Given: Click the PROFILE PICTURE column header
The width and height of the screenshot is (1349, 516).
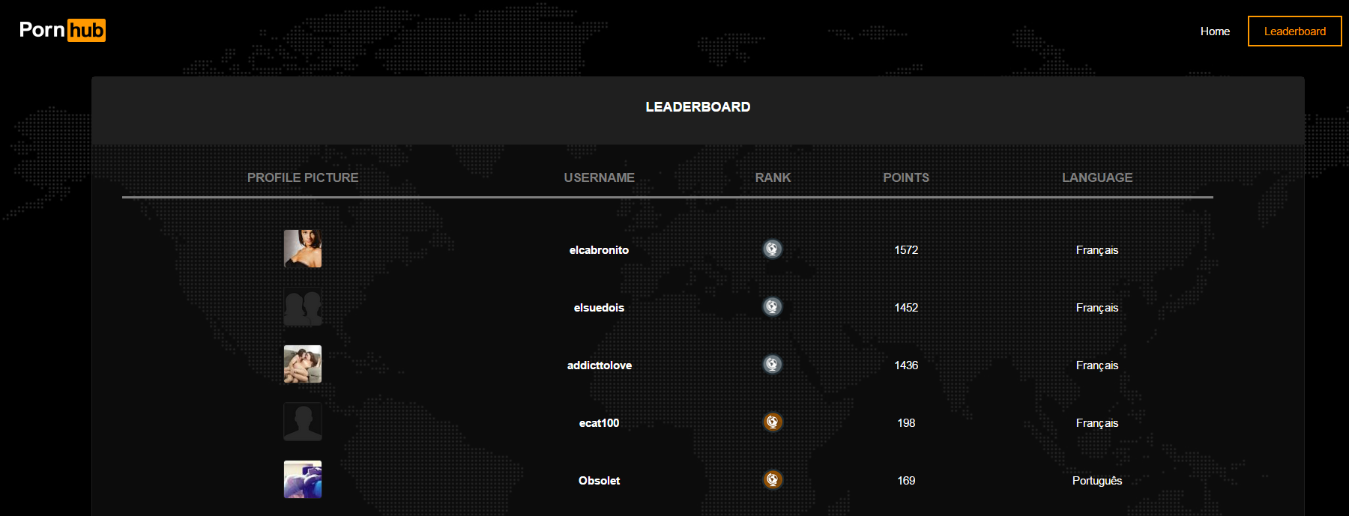Looking at the screenshot, I should click(x=303, y=177).
